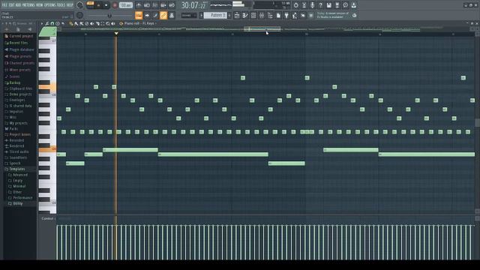480x270 pixels.
Task: Click the View mixer shortcut icon
Action: pyautogui.click(x=262, y=15)
